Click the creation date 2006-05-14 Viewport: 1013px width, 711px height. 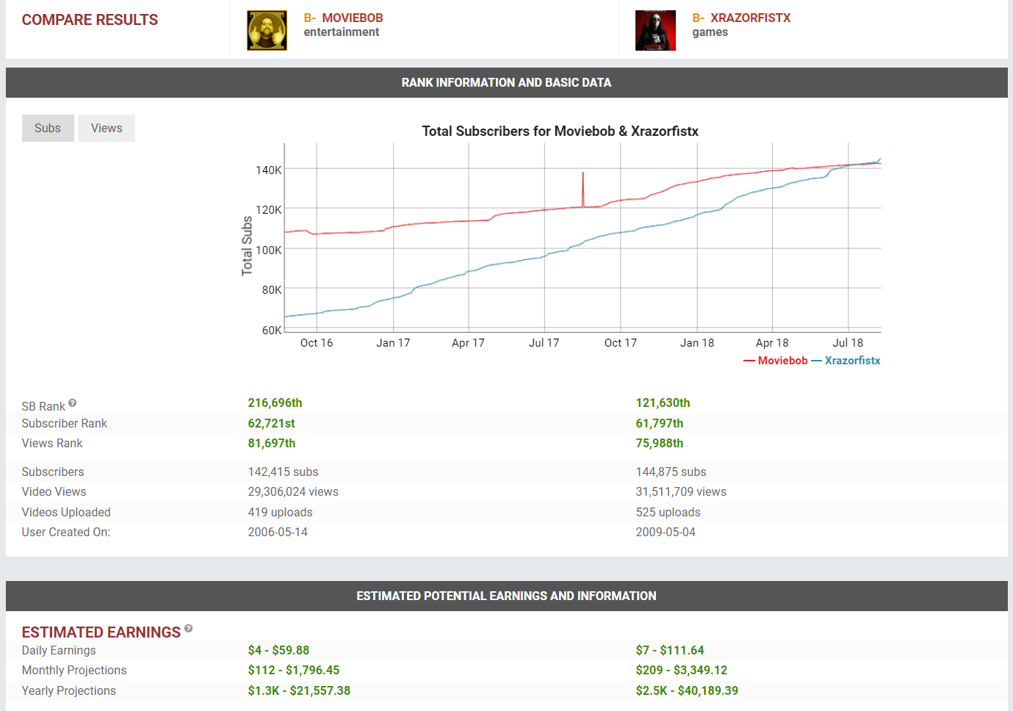pyautogui.click(x=278, y=532)
